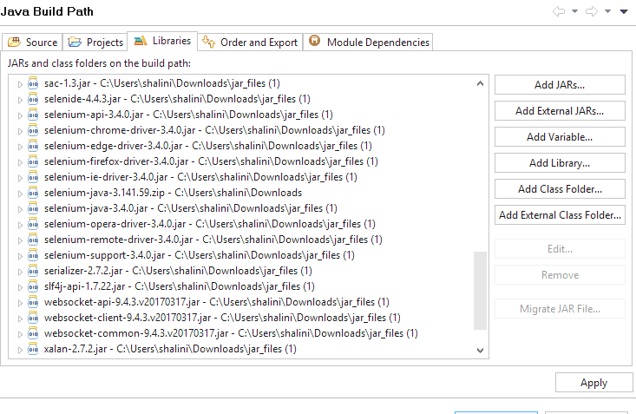Go to the Module Dependencies tab

[369, 42]
